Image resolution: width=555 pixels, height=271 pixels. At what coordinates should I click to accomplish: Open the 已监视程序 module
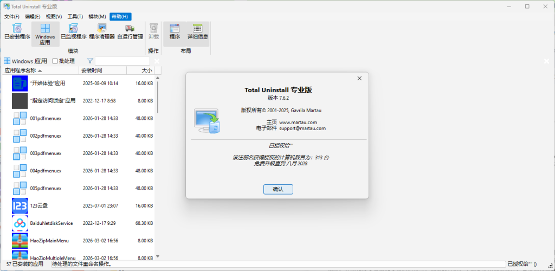tap(74, 31)
